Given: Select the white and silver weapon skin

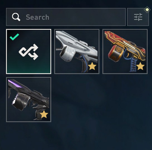Looking at the screenshot, I should tap(77, 51).
